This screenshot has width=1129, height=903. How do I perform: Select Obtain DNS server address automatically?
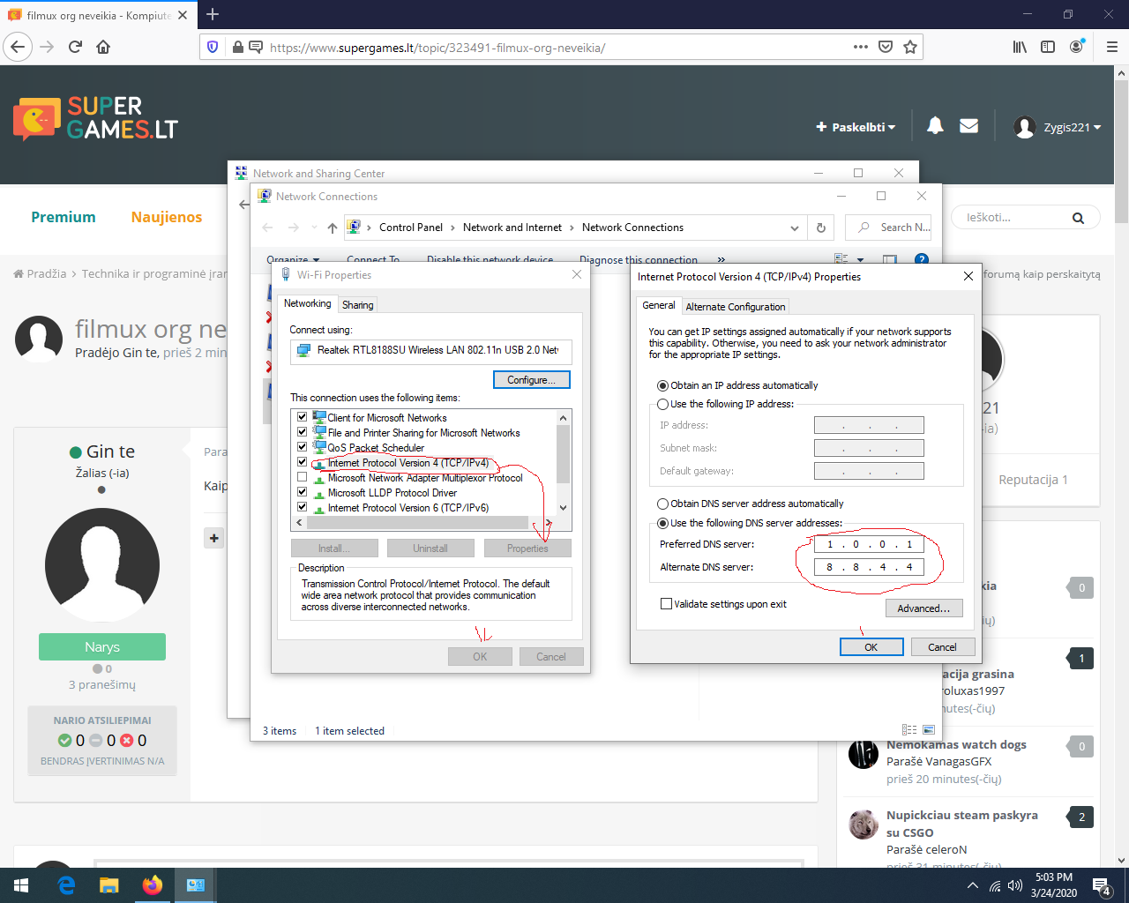point(662,504)
